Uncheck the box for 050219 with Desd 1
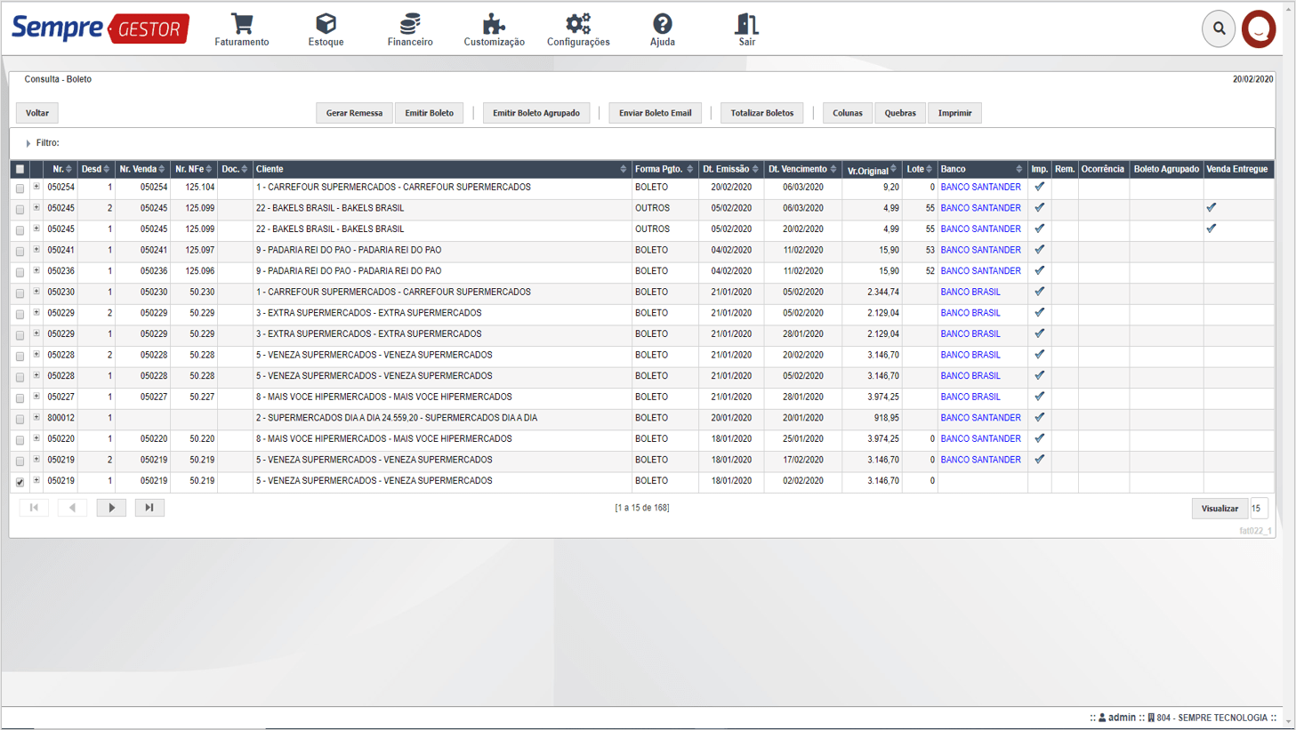1296x730 pixels. (20, 482)
